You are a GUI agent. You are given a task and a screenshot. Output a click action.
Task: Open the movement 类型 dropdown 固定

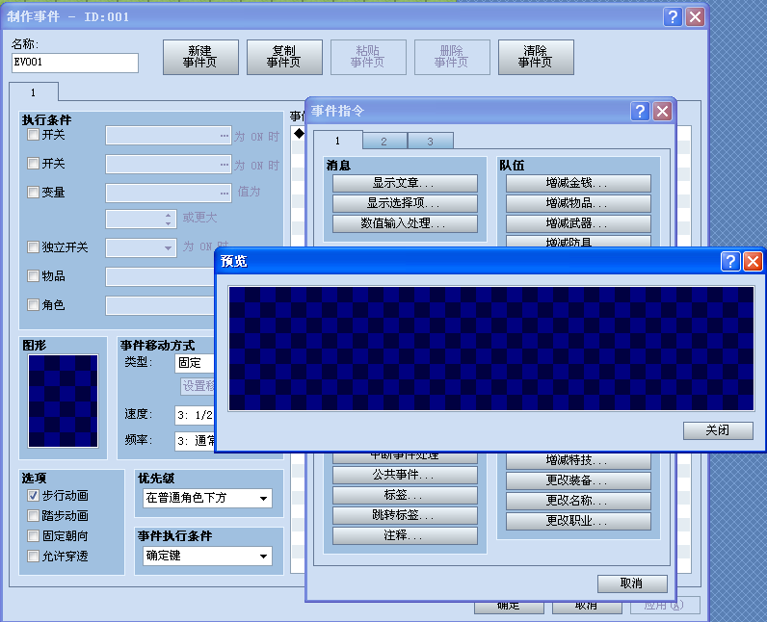pos(195,363)
